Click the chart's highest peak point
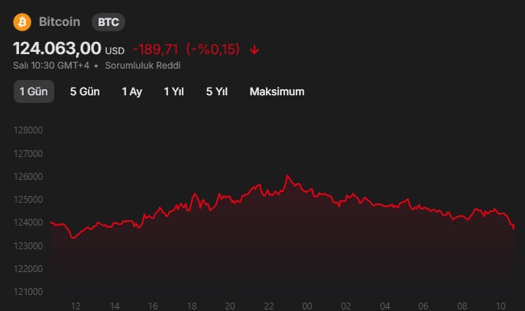525x311 pixels. click(x=287, y=176)
